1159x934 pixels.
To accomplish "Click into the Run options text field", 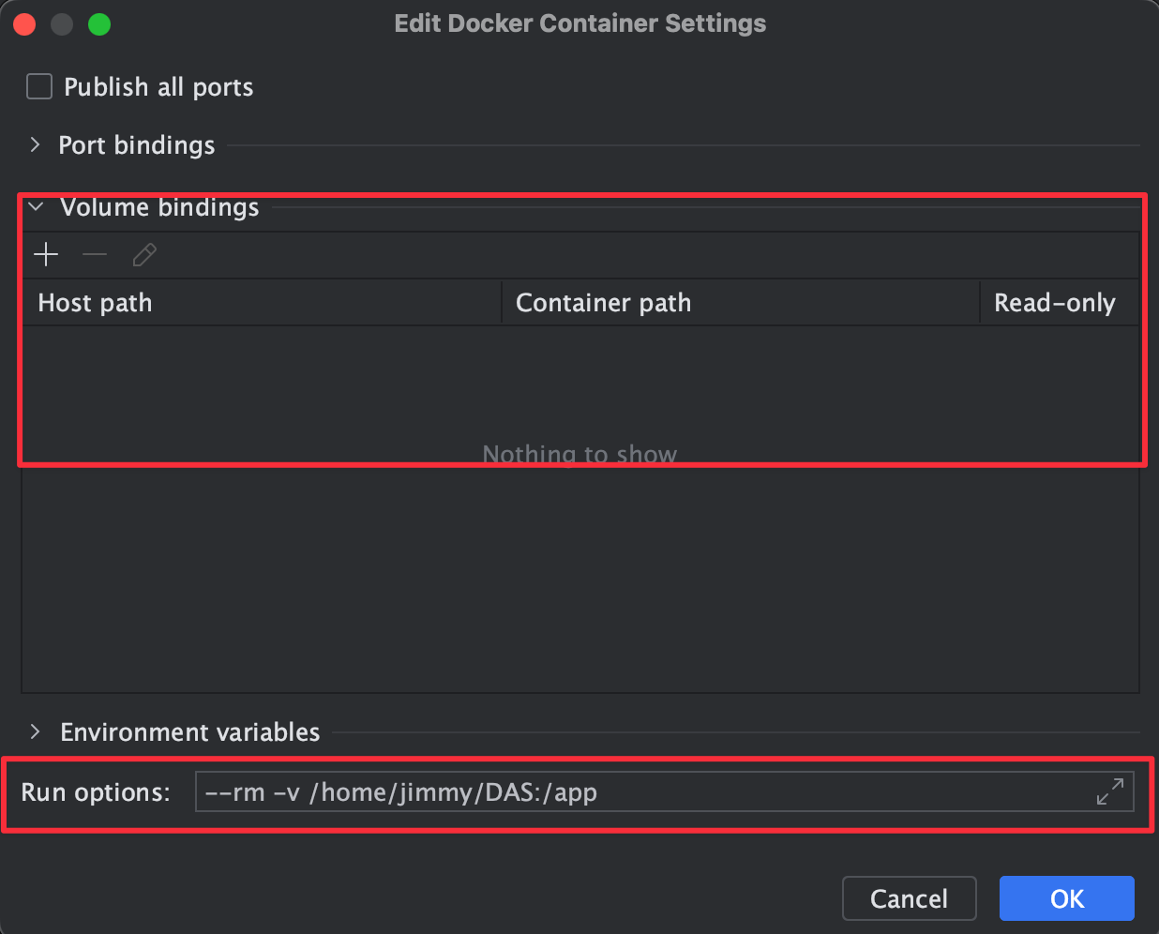I will [x=638, y=792].
